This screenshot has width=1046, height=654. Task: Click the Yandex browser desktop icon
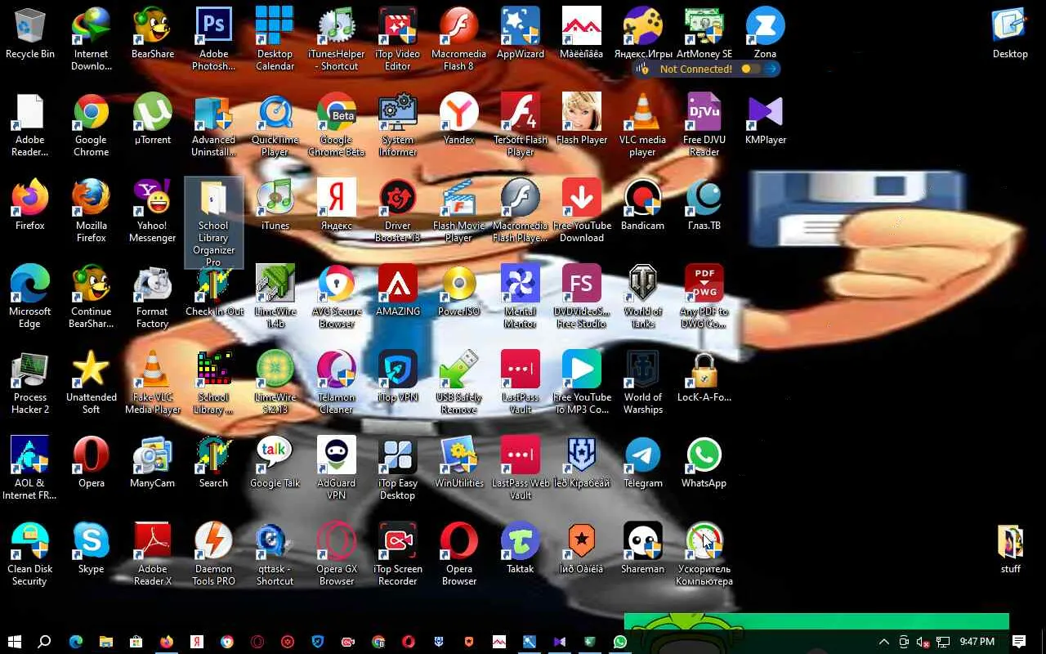tap(458, 119)
